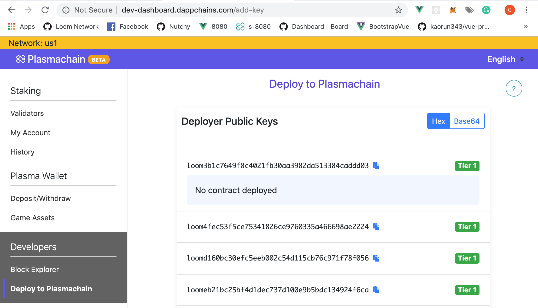Click the Plasmachain logo icon
Screen dimensions: 538x308
21,59
